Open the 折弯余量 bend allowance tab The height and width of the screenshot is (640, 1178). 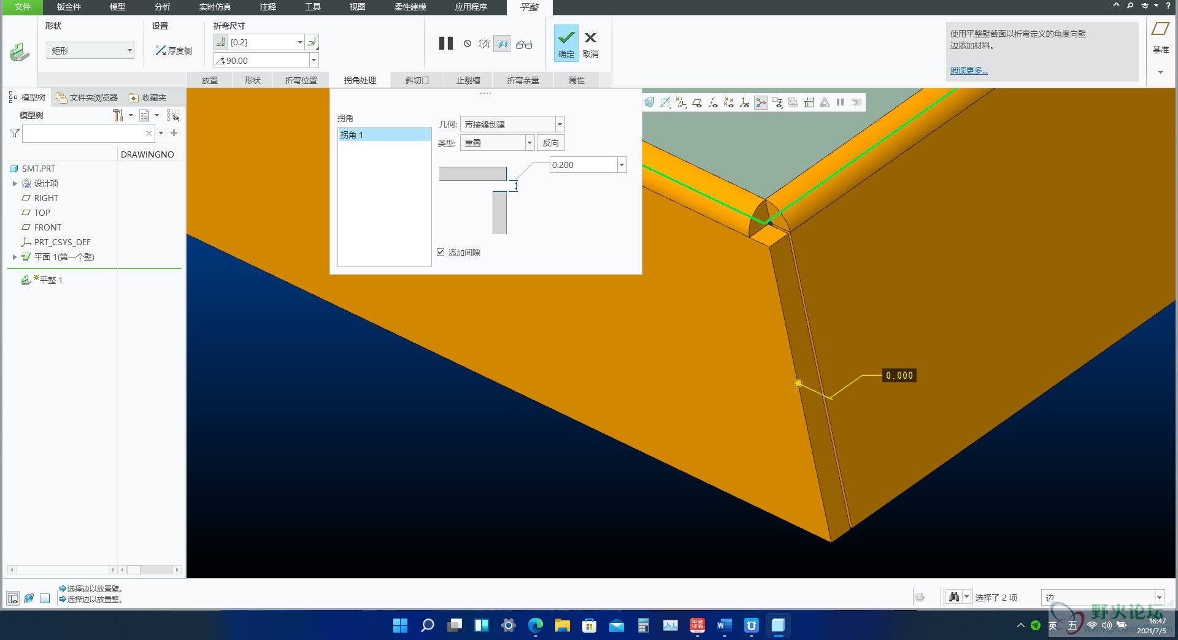tap(523, 80)
